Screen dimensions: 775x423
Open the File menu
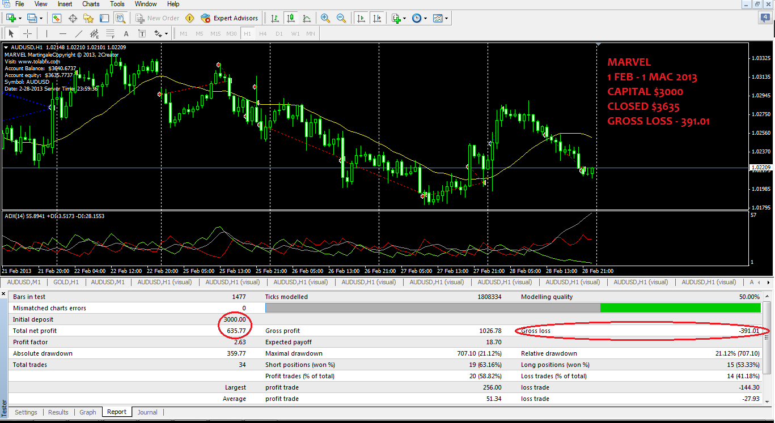20,4
